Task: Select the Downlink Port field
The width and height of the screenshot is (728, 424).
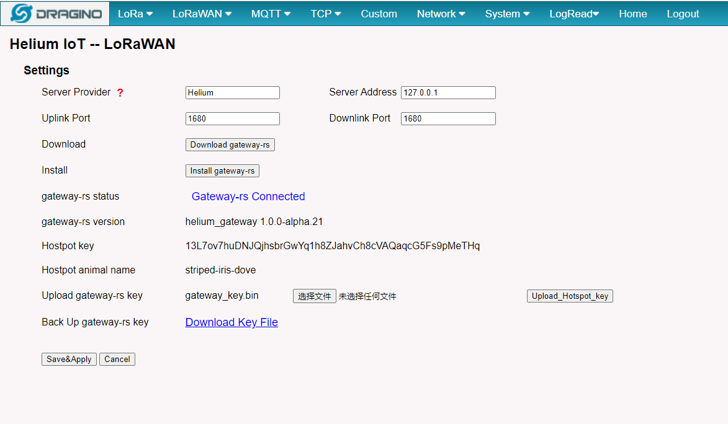Action: point(448,119)
